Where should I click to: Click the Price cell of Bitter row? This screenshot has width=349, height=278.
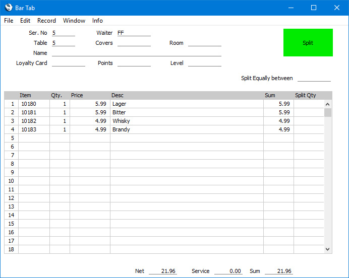coord(90,112)
